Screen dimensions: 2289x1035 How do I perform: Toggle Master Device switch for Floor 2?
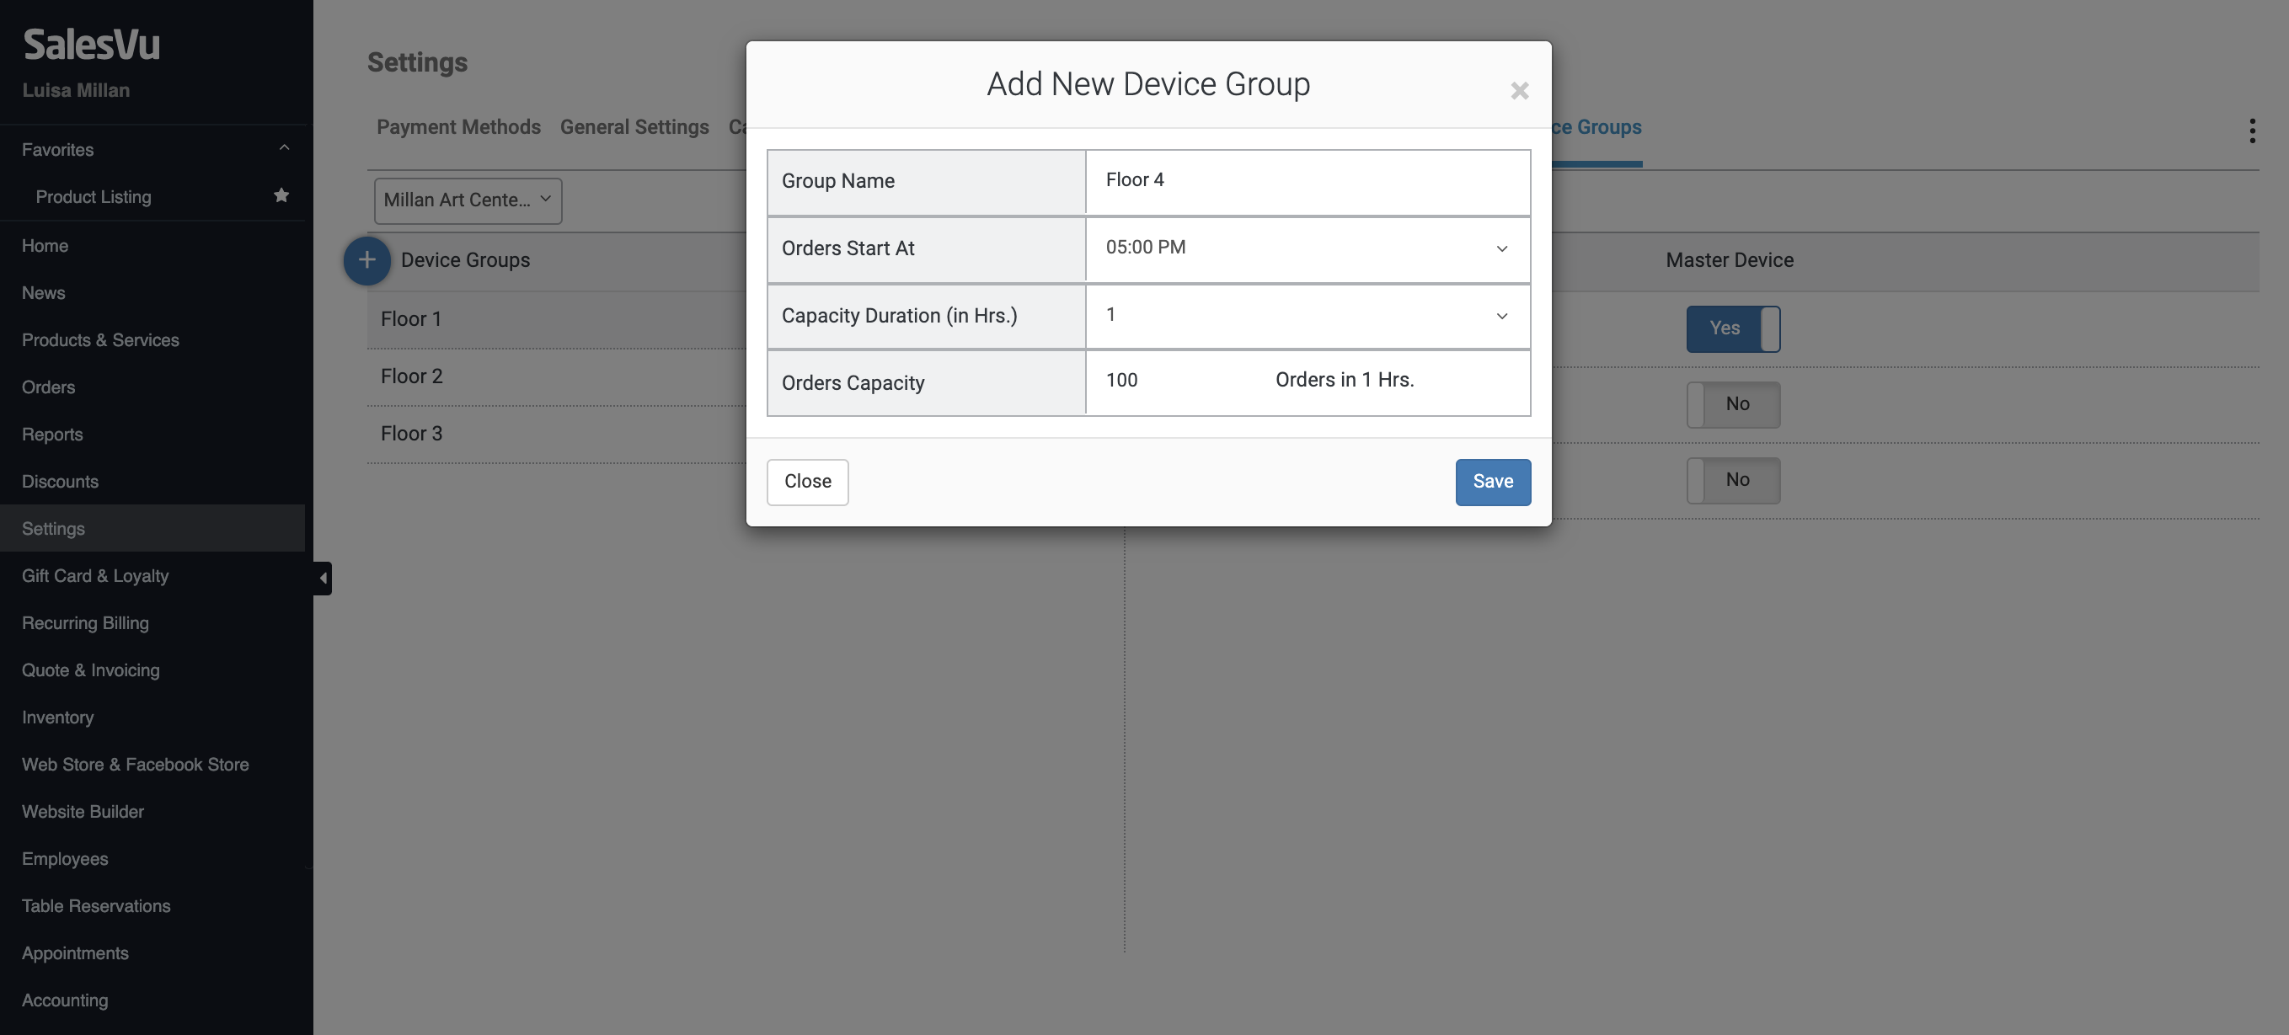pyautogui.click(x=1732, y=404)
